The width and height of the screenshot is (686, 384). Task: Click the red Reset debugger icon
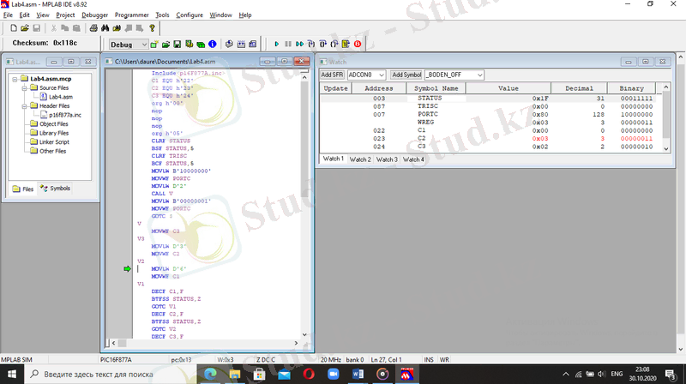click(357, 44)
